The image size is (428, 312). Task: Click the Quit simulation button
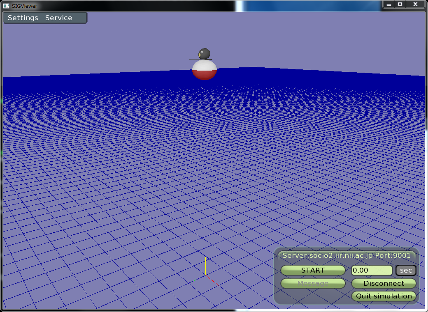pos(384,296)
